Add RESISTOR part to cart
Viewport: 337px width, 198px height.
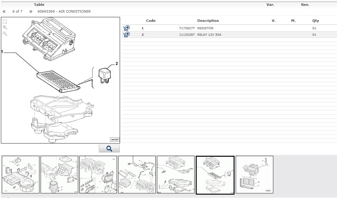[x=126, y=28]
